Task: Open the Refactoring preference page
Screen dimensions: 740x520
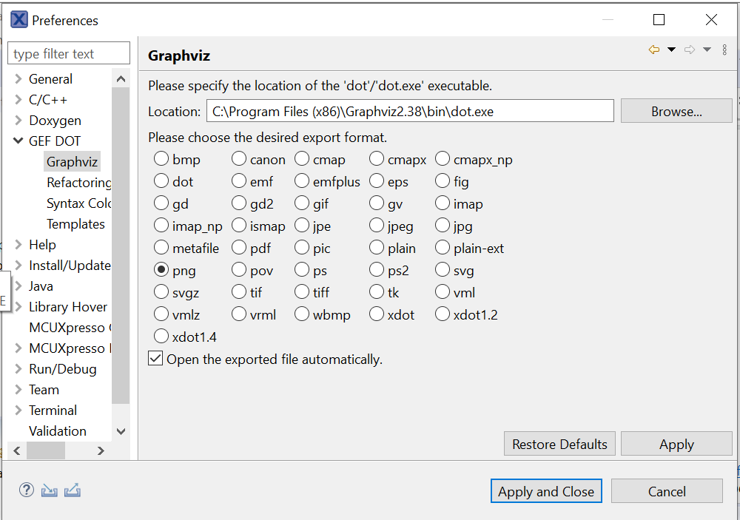Action: pos(79,183)
